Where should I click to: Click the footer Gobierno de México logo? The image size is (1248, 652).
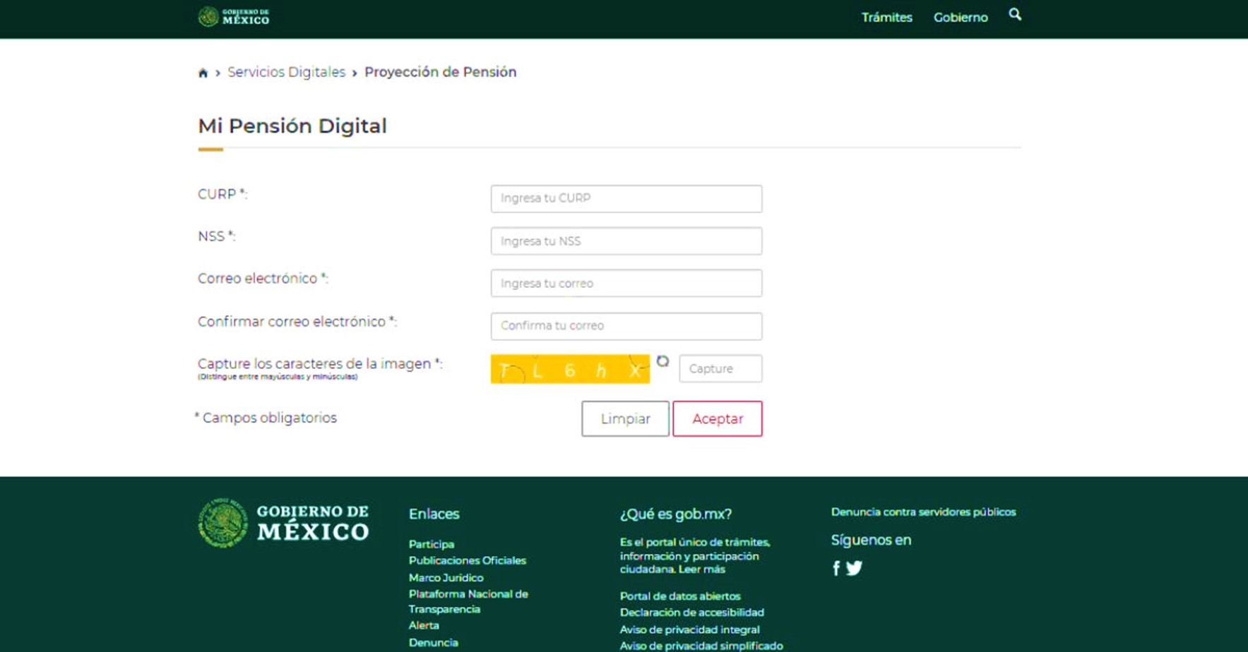pyautogui.click(x=283, y=524)
